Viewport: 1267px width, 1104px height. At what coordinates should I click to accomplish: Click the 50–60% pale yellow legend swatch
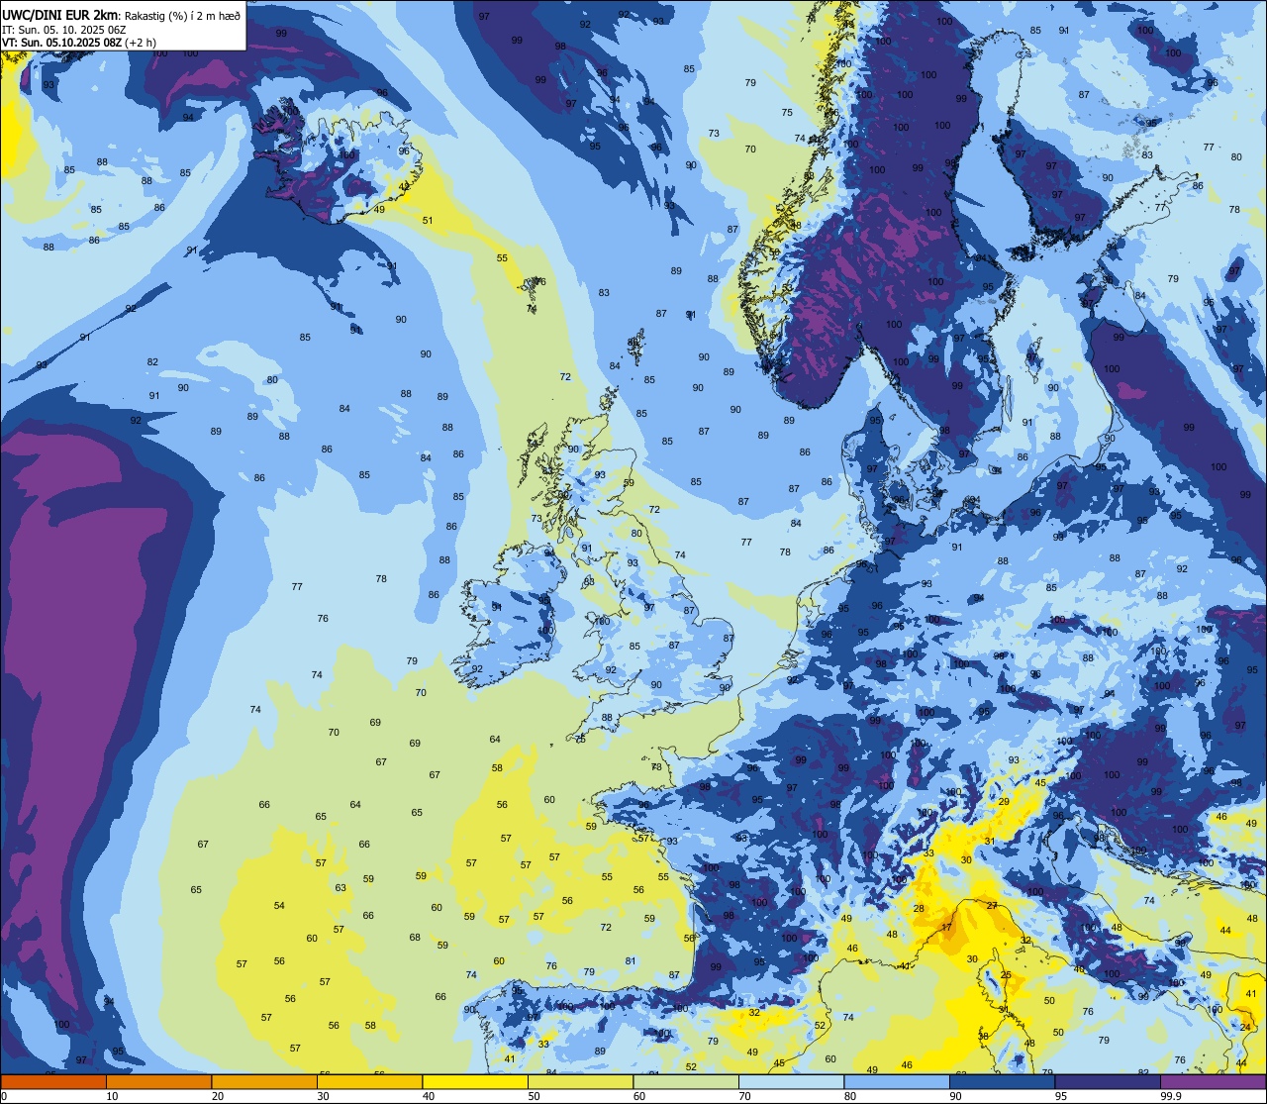580,1081
